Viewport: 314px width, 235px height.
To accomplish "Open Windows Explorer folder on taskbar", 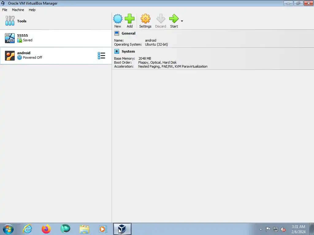I will click(84, 229).
